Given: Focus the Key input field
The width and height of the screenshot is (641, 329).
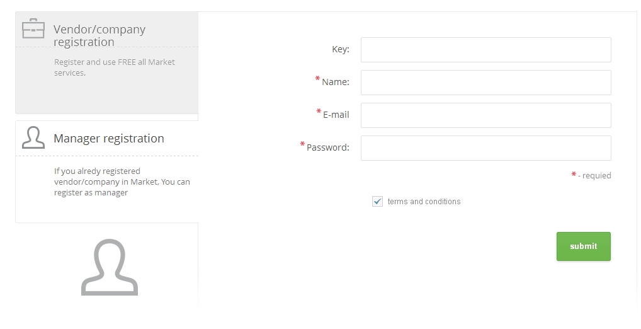Looking at the screenshot, I should 485,50.
